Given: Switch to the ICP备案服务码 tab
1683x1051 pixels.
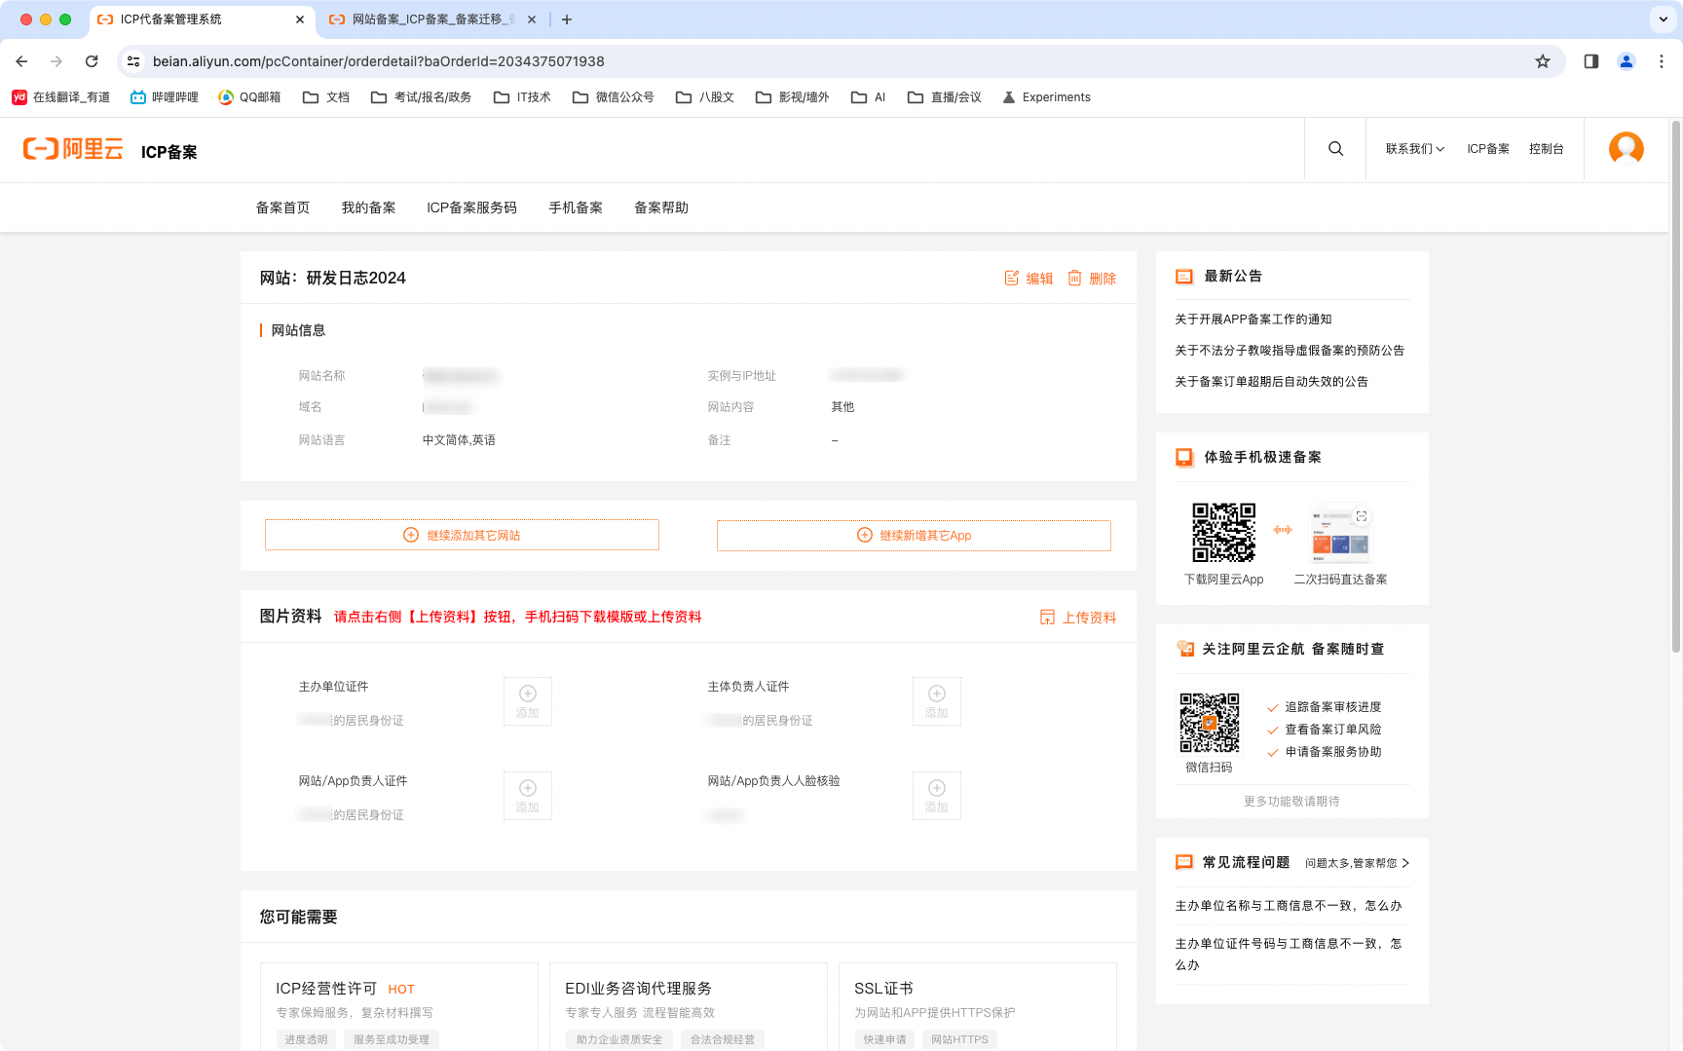Looking at the screenshot, I should click(x=471, y=207).
